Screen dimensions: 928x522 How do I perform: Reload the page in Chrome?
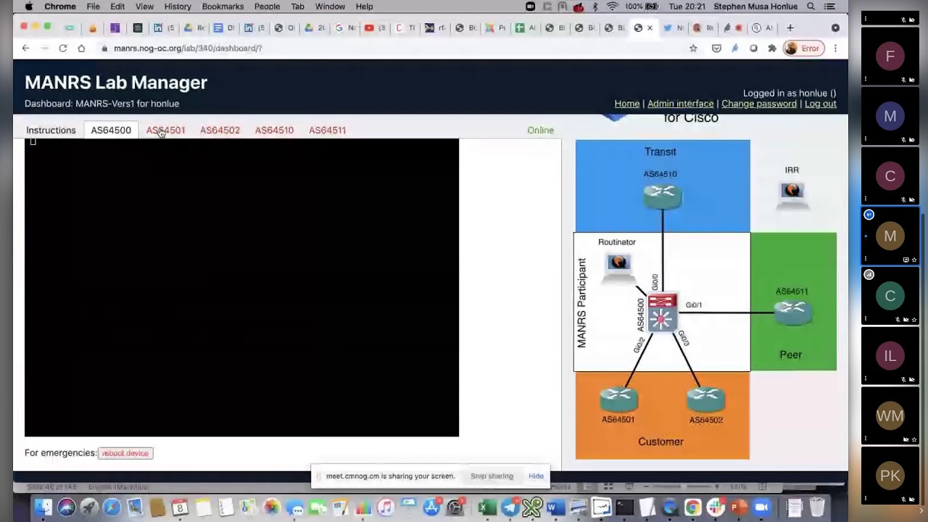63,48
